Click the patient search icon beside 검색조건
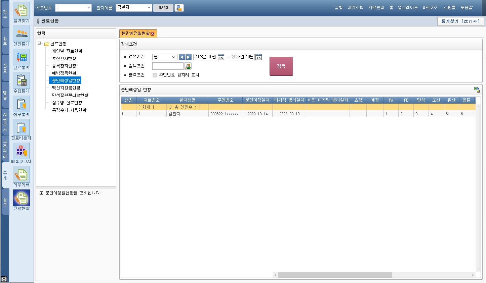486x283 pixels. coord(188,66)
